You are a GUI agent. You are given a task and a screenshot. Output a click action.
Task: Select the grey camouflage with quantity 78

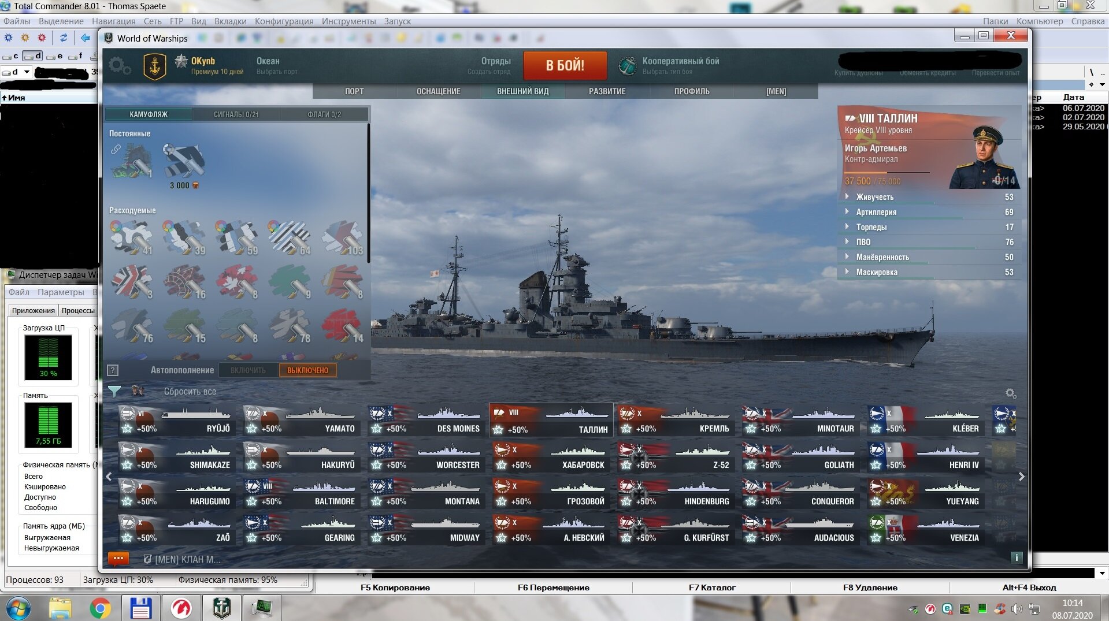[290, 325]
